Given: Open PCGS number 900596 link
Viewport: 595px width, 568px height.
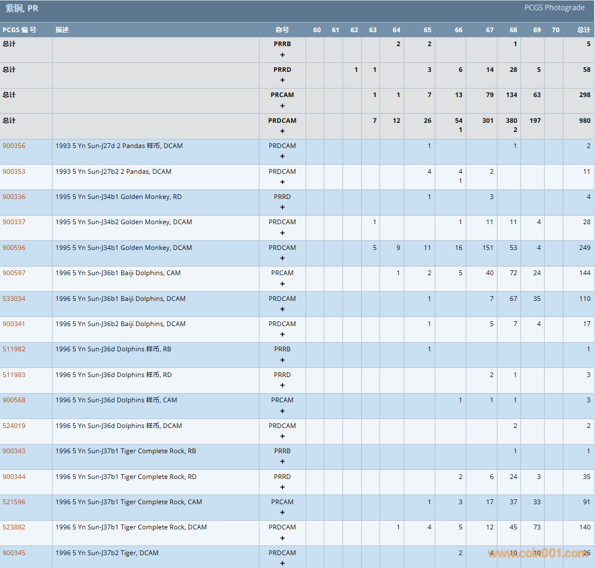Looking at the screenshot, I should click(x=14, y=248).
